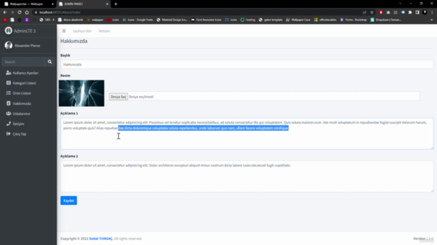Click the share page icon in address bar
The height and width of the screenshot is (245, 437).
pyautogui.click(x=365, y=12)
